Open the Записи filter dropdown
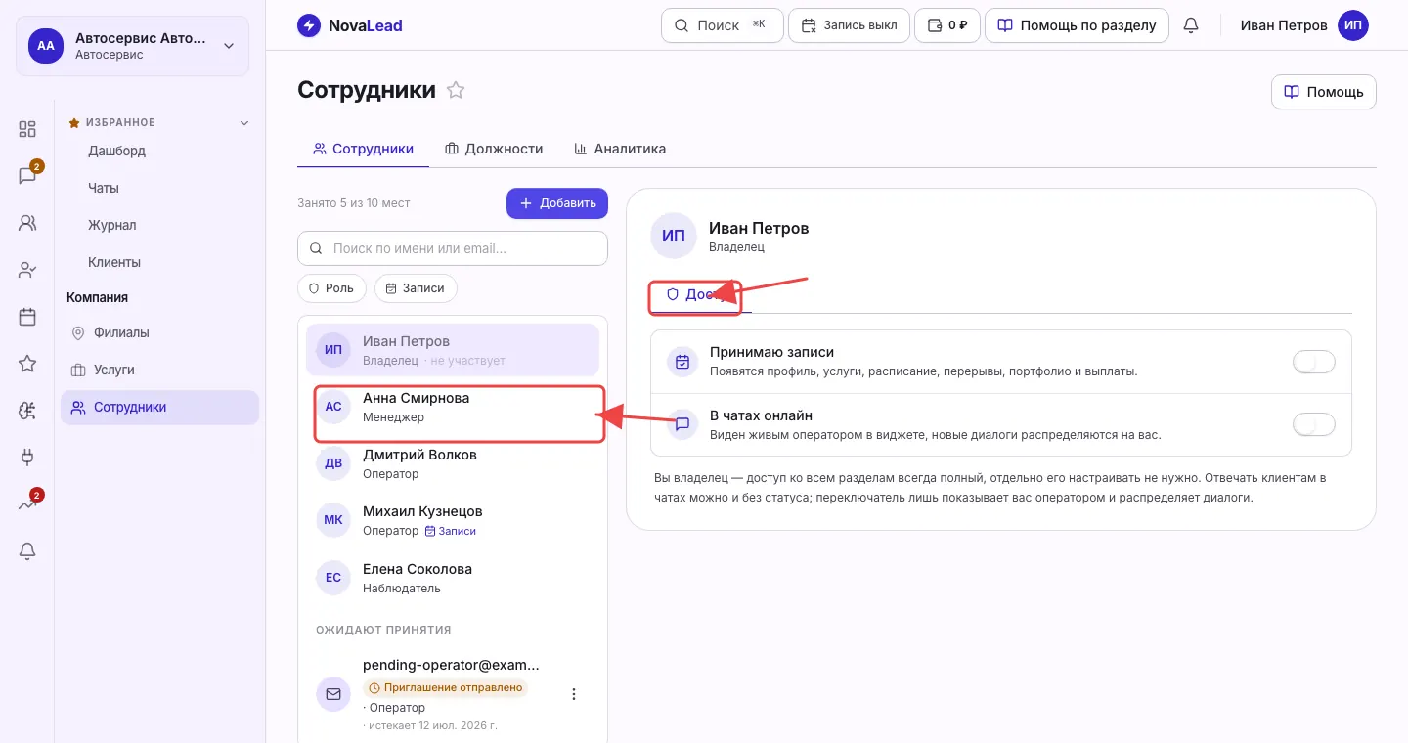Viewport: 1408px width, 743px height. [416, 288]
